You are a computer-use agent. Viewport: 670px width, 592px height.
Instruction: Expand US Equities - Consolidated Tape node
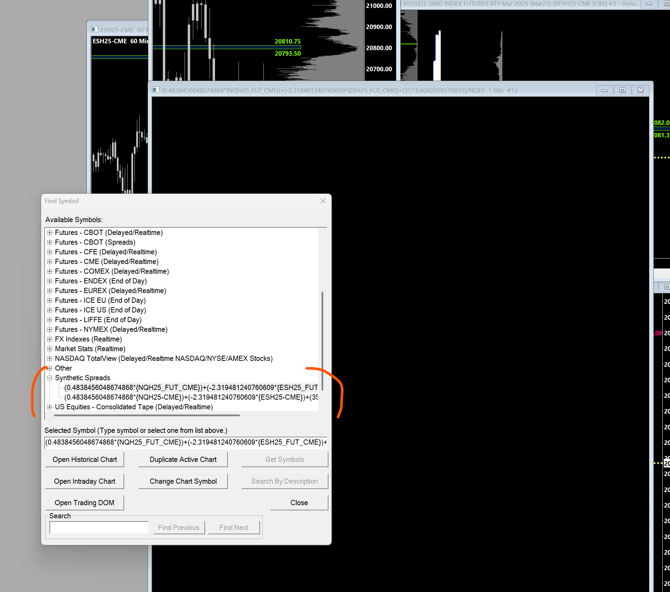click(50, 407)
